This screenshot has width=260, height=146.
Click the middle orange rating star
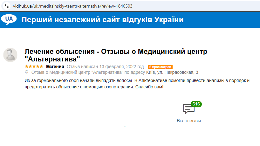[x=34, y=67]
